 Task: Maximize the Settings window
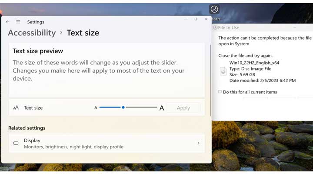click(x=196, y=19)
